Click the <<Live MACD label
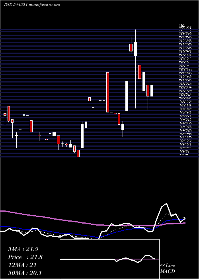The width and height of the screenshot is (199, 279). [168, 268]
